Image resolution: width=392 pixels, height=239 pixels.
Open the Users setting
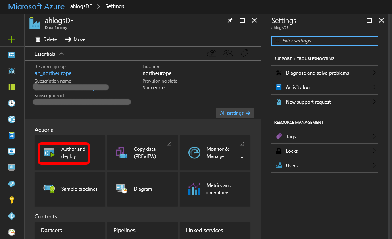325,166
